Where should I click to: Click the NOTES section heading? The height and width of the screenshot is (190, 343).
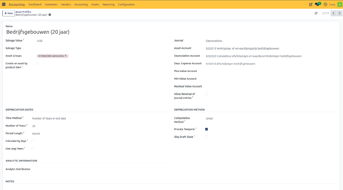pyautogui.click(x=10, y=182)
